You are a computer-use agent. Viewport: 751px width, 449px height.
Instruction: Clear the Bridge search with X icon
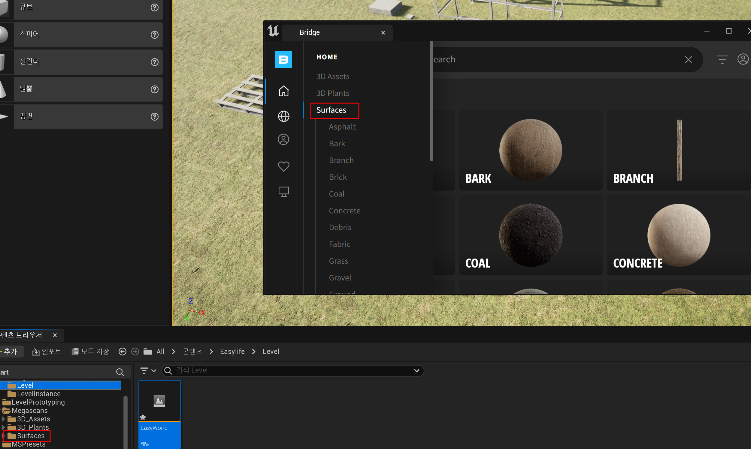coord(688,60)
